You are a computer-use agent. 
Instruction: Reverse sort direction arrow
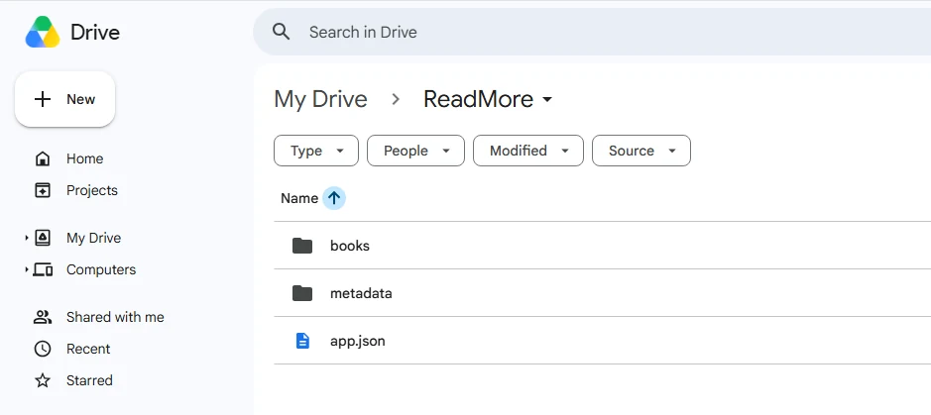334,199
